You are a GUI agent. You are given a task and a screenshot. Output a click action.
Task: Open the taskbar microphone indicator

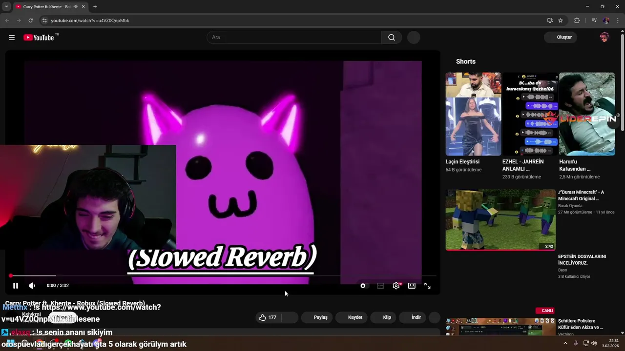[x=576, y=343]
